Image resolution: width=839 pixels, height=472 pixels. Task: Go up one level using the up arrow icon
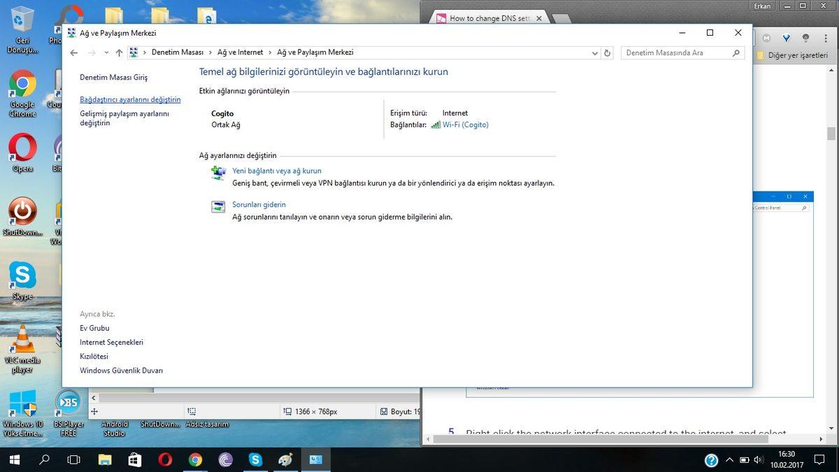(119, 52)
